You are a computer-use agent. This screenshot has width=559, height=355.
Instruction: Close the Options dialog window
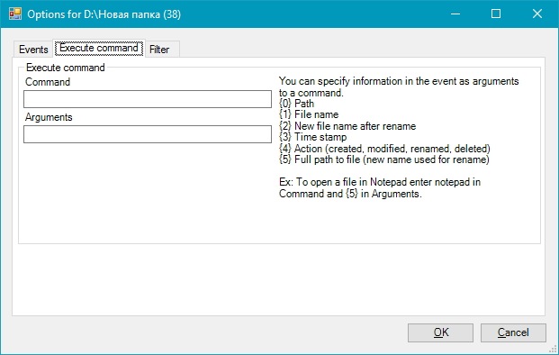click(536, 14)
